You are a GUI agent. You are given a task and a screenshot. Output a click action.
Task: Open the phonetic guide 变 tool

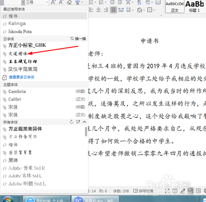77,3
